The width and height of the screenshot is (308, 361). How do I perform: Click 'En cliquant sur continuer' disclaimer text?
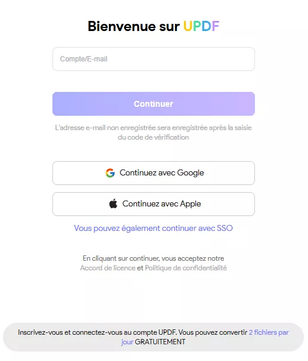point(153,258)
